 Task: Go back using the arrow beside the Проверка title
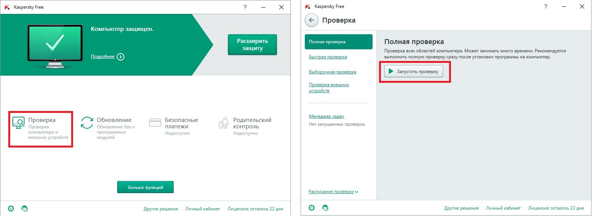[x=311, y=20]
